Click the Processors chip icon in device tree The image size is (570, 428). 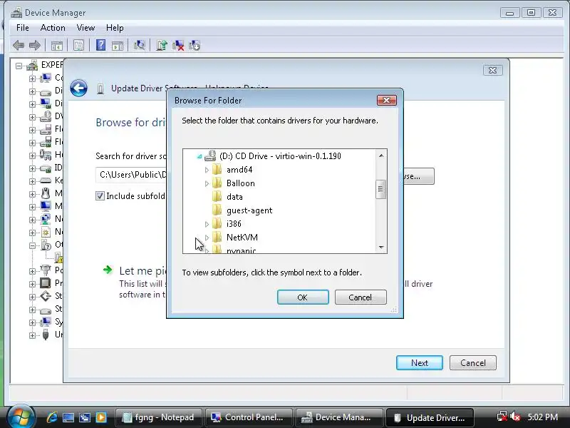pyautogui.click(x=46, y=282)
